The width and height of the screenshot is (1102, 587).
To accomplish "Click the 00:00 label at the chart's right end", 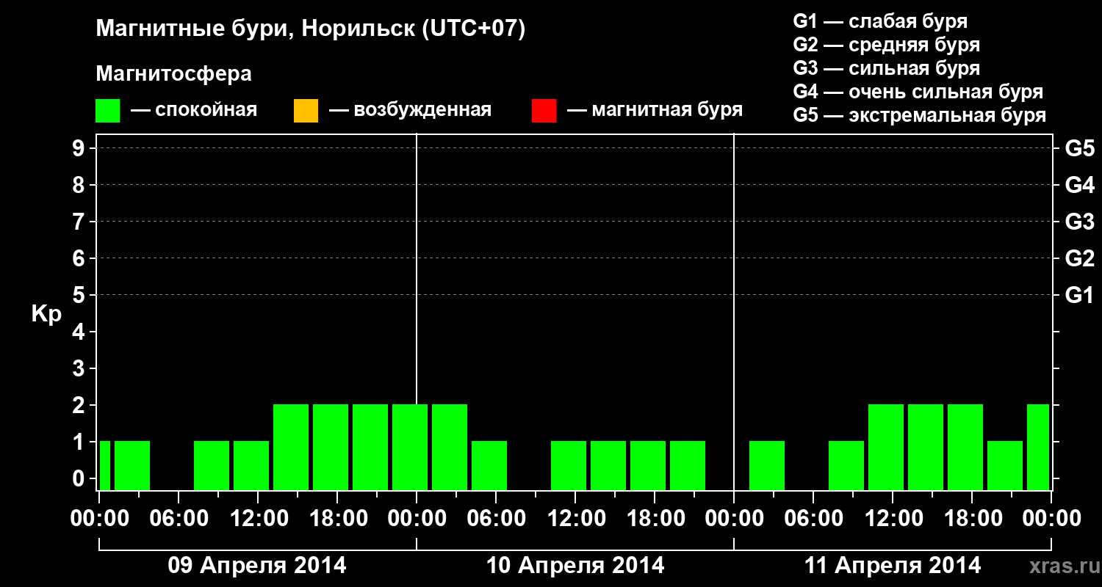I will coord(1051,519).
